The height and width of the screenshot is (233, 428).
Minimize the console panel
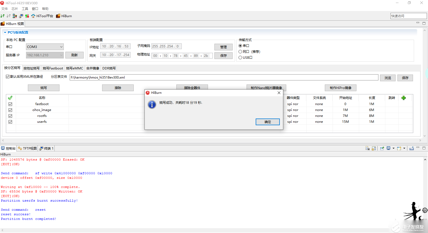(418, 148)
